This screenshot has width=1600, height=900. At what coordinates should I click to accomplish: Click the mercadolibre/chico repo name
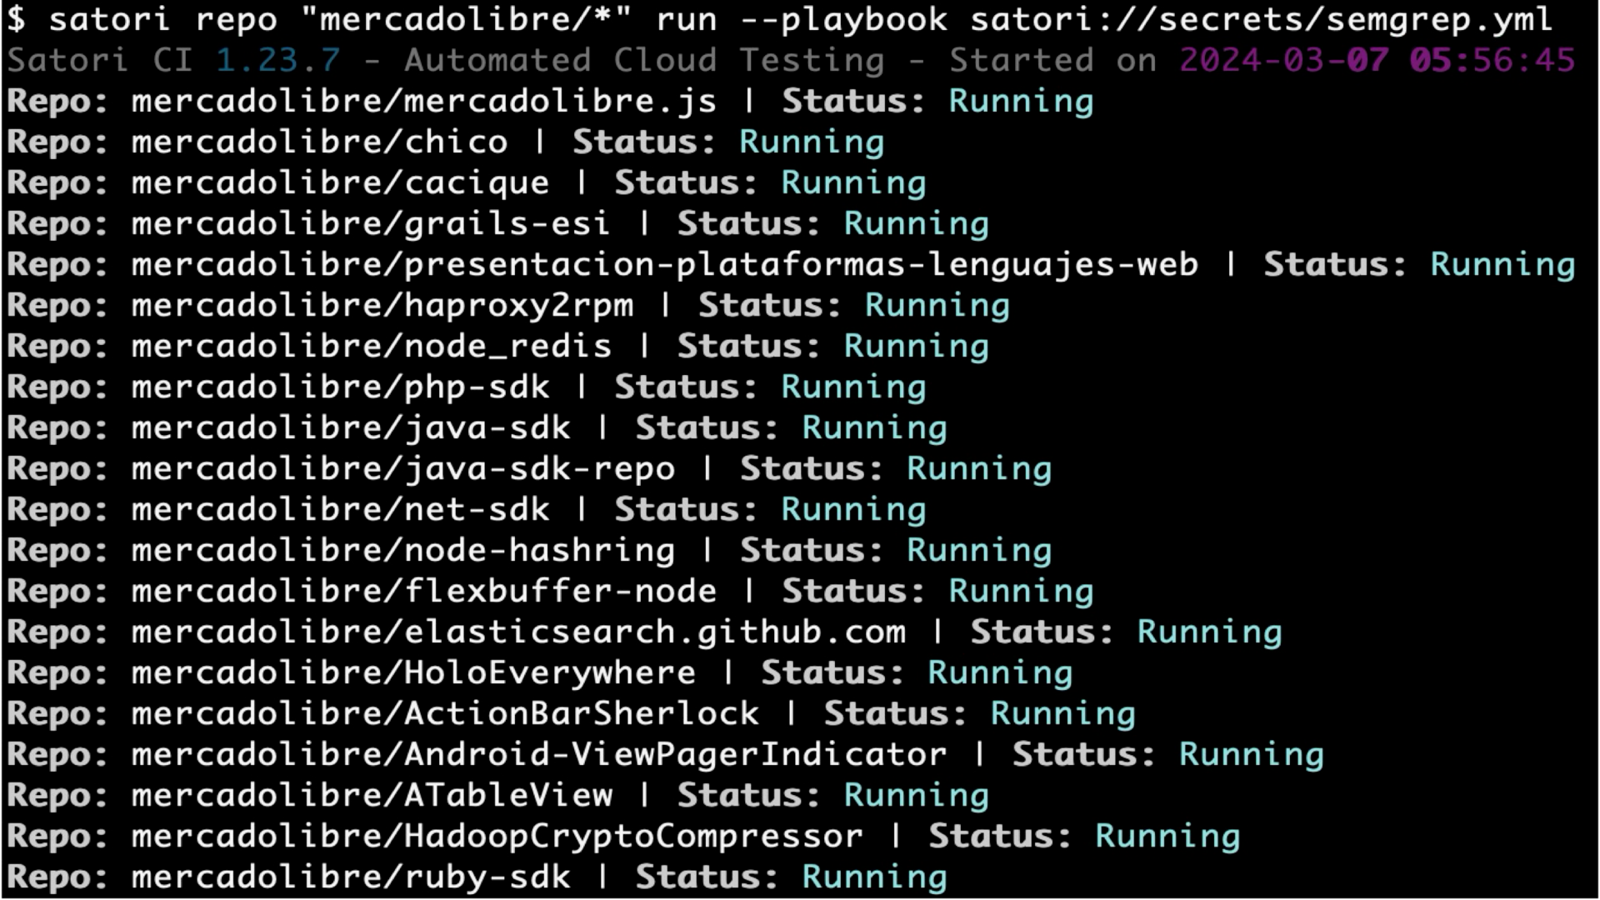(x=319, y=142)
